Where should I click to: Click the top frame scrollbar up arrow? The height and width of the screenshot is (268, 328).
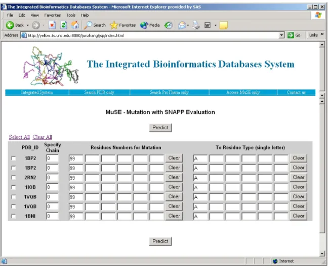322,44
